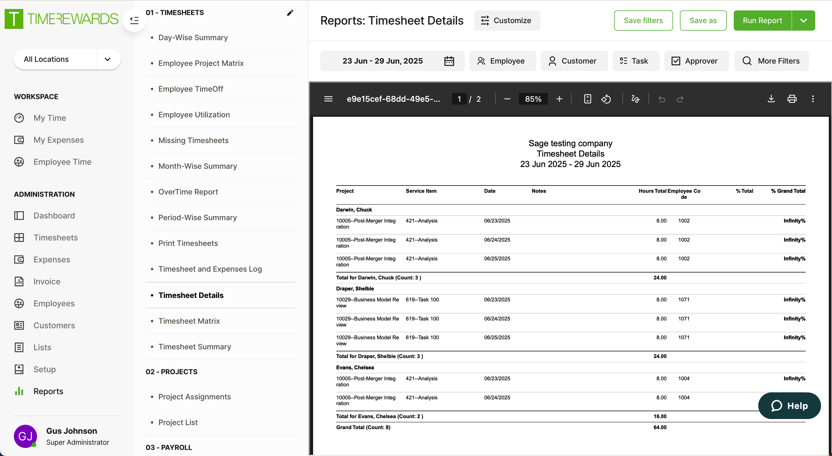Viewport: 832px width, 456px height.
Task: Click the fit to page icon
Action: coord(587,99)
